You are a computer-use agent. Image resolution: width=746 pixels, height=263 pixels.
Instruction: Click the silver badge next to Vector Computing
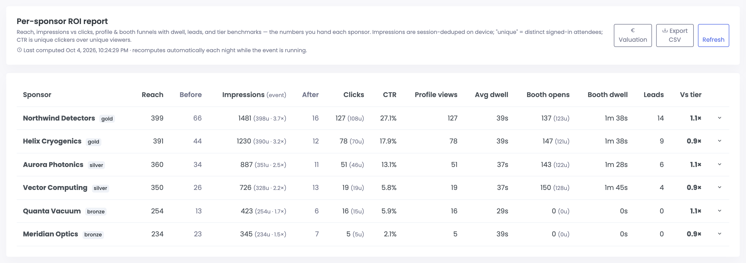click(100, 188)
